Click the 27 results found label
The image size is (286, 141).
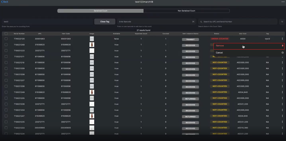click(x=143, y=30)
